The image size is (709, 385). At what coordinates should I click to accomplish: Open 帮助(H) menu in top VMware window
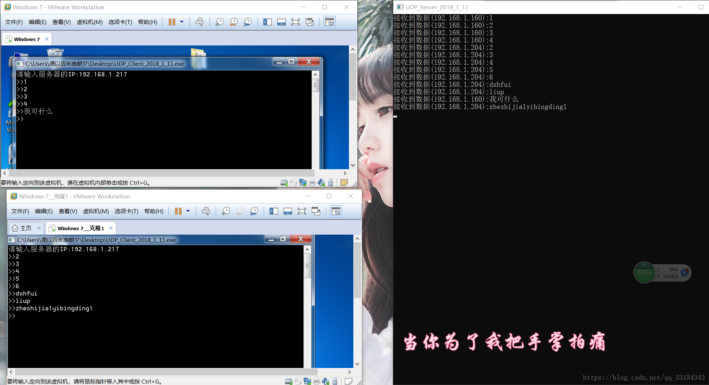pos(148,22)
